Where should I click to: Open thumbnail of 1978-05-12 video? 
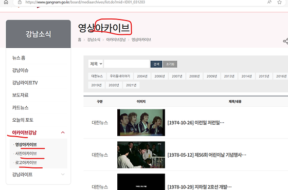tap(141, 155)
